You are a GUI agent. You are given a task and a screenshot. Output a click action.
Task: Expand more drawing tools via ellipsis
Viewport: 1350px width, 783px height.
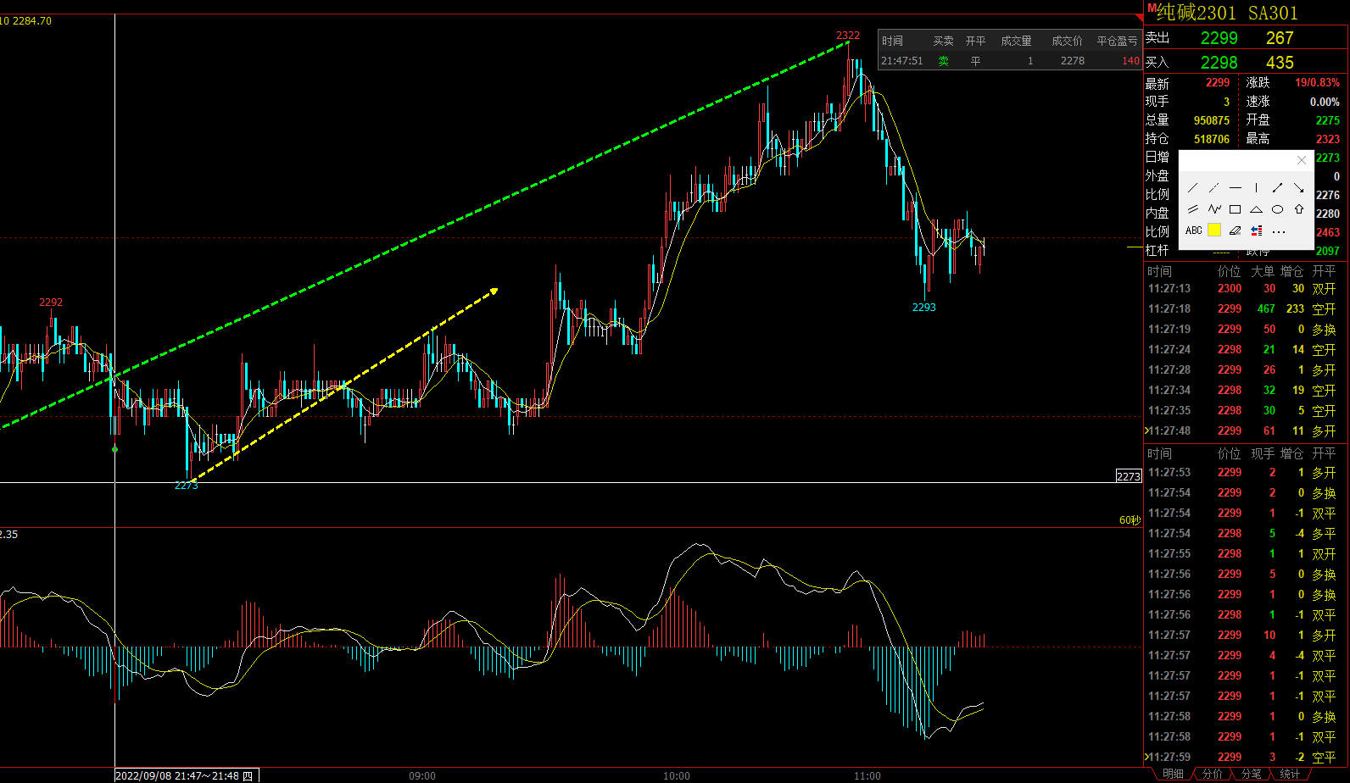click(x=1279, y=231)
